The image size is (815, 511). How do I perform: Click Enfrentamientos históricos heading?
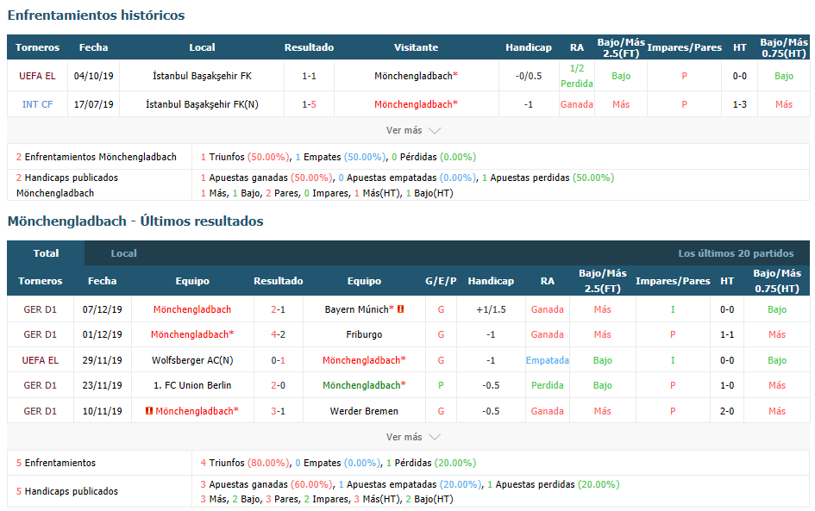pos(96,15)
